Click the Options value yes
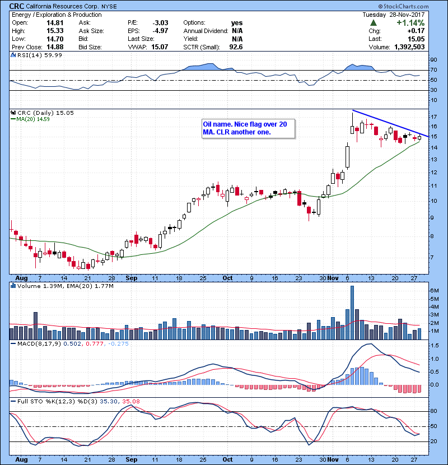The image size is (448, 465). click(x=237, y=23)
